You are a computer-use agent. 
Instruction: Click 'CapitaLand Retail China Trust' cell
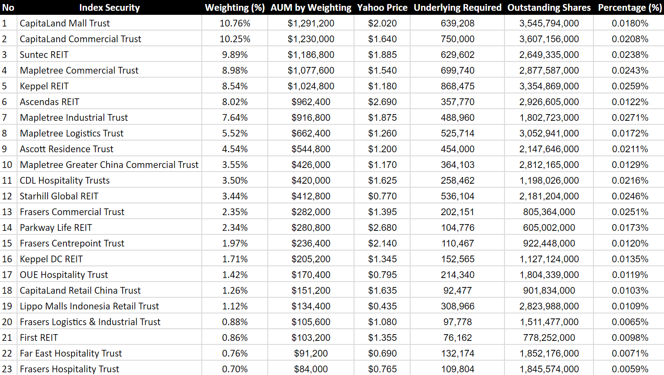click(x=109, y=290)
